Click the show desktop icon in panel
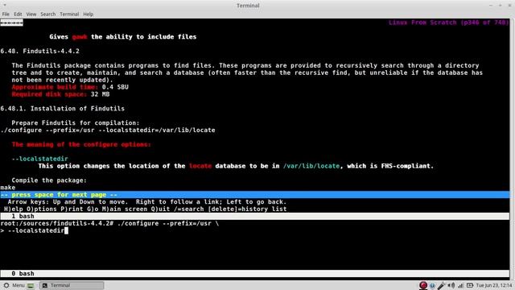 pyautogui.click(x=31, y=285)
